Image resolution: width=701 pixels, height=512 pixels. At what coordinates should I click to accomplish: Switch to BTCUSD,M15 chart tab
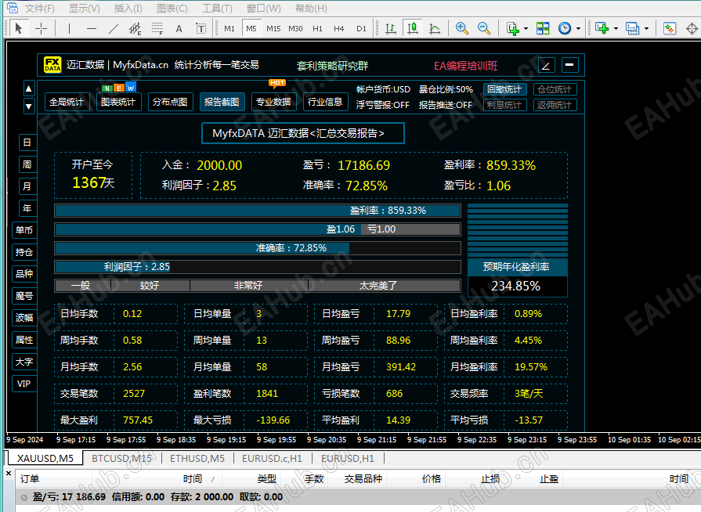click(121, 459)
